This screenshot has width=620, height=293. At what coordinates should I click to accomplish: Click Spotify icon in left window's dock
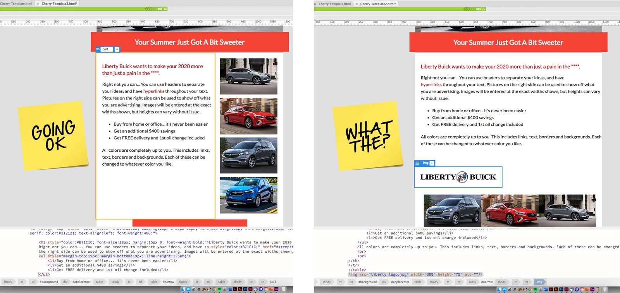coord(219,289)
